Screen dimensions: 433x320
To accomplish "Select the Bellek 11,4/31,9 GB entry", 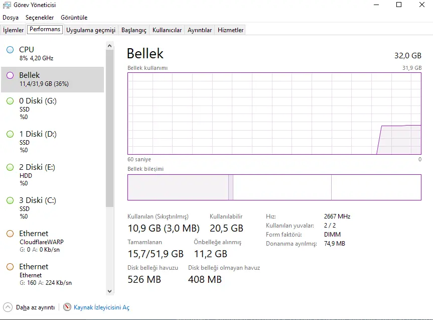I will click(53, 79).
